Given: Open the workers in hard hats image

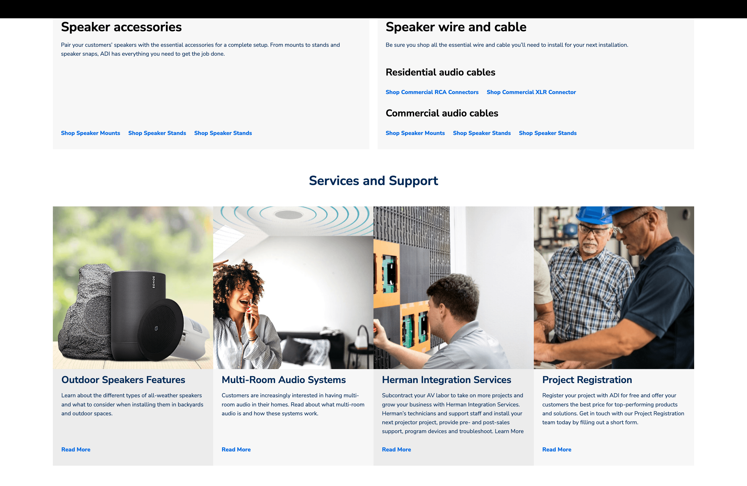Looking at the screenshot, I should coord(614,287).
